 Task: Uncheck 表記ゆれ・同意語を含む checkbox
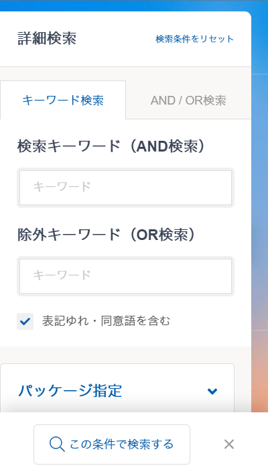coord(25,321)
